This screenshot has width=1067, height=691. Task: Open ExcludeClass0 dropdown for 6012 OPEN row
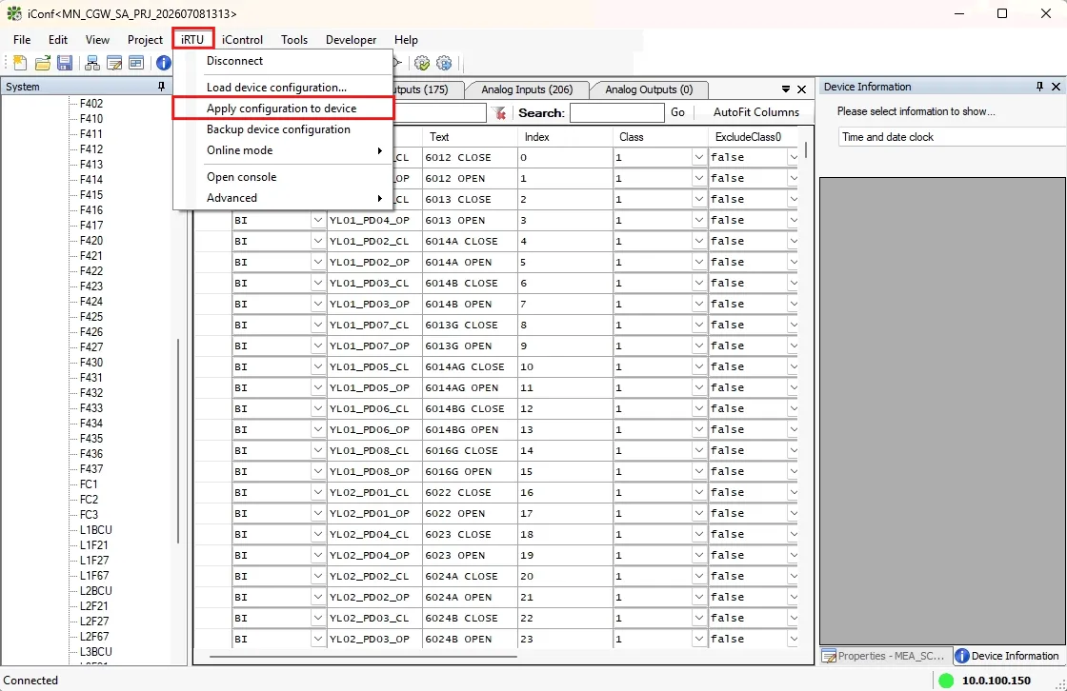pyautogui.click(x=793, y=178)
